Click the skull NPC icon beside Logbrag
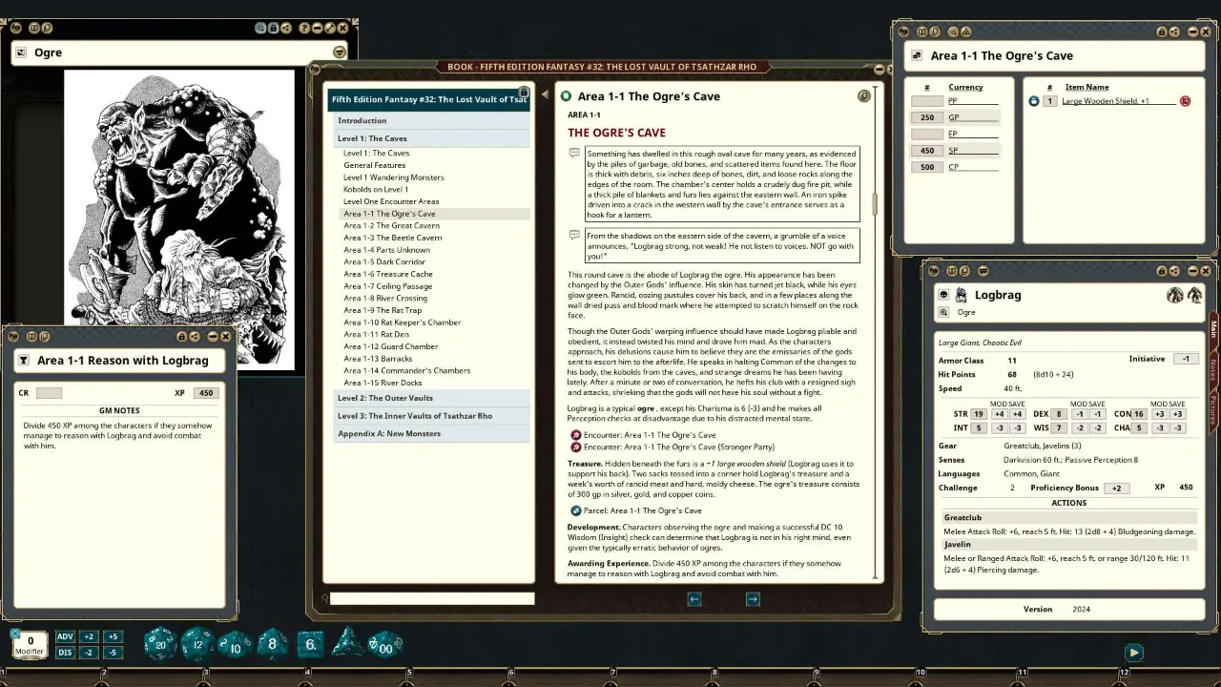 click(x=944, y=295)
